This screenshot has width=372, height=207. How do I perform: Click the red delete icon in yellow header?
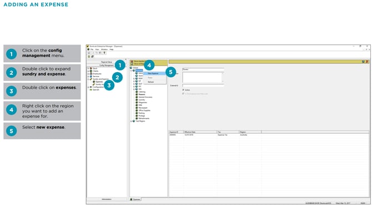[367, 62]
